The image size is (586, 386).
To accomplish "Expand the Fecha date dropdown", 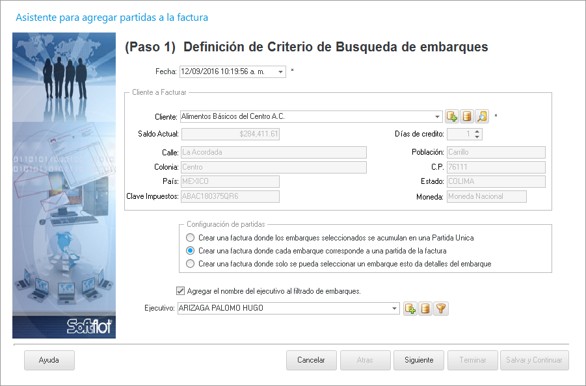I will pos(280,71).
